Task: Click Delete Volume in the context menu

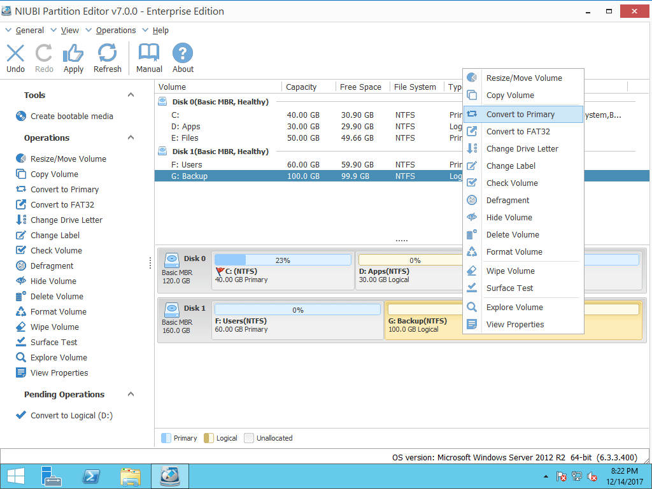Action: pos(523,234)
